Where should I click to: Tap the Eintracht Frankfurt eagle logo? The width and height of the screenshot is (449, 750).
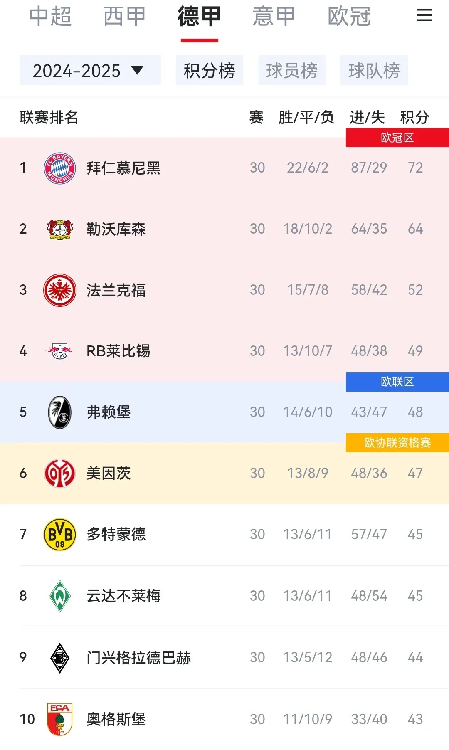(x=60, y=290)
